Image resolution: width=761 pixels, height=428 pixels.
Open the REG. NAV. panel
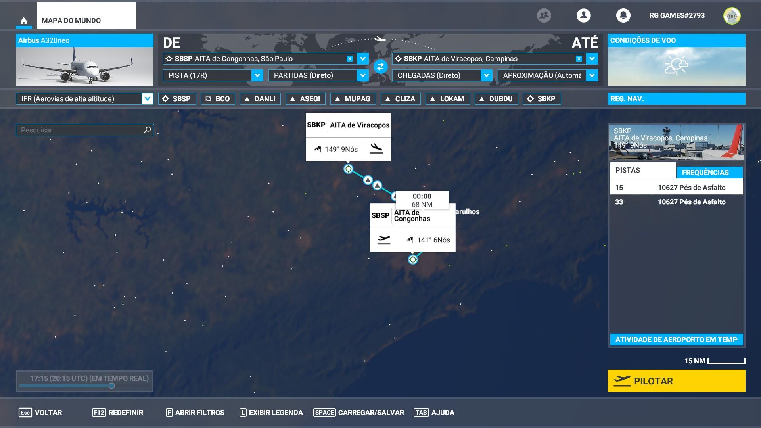click(x=676, y=99)
